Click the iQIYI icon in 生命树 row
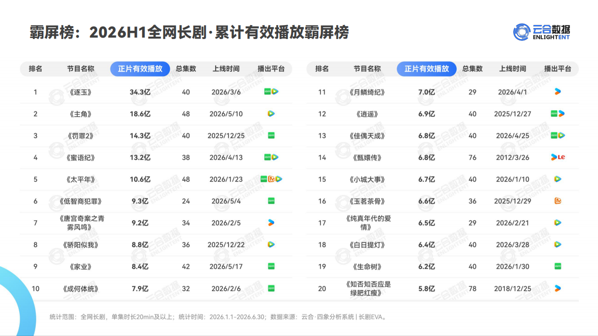This screenshot has height=336, width=598. (557, 266)
